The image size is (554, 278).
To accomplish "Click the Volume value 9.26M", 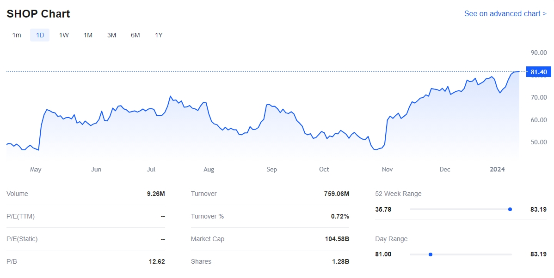I will 156,194.
